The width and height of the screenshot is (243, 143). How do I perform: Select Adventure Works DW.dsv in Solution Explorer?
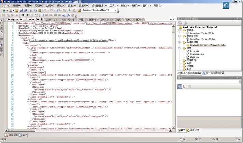[x=202, y=39]
